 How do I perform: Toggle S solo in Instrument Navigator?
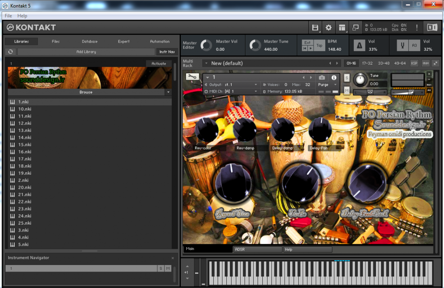[161, 268]
